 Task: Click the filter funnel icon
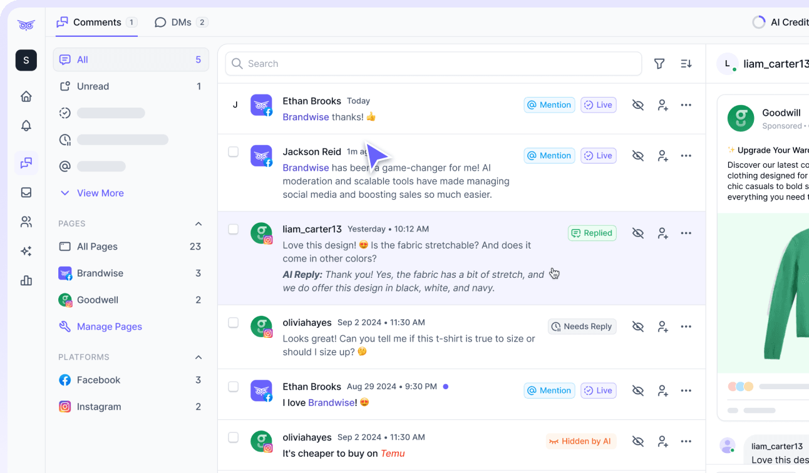(659, 64)
